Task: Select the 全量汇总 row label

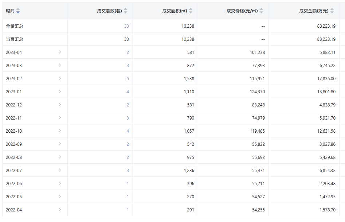Action: pyautogui.click(x=14, y=26)
